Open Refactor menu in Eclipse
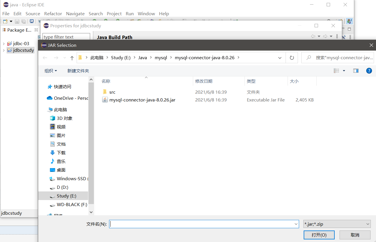The height and width of the screenshot is (242, 376). coord(53,14)
